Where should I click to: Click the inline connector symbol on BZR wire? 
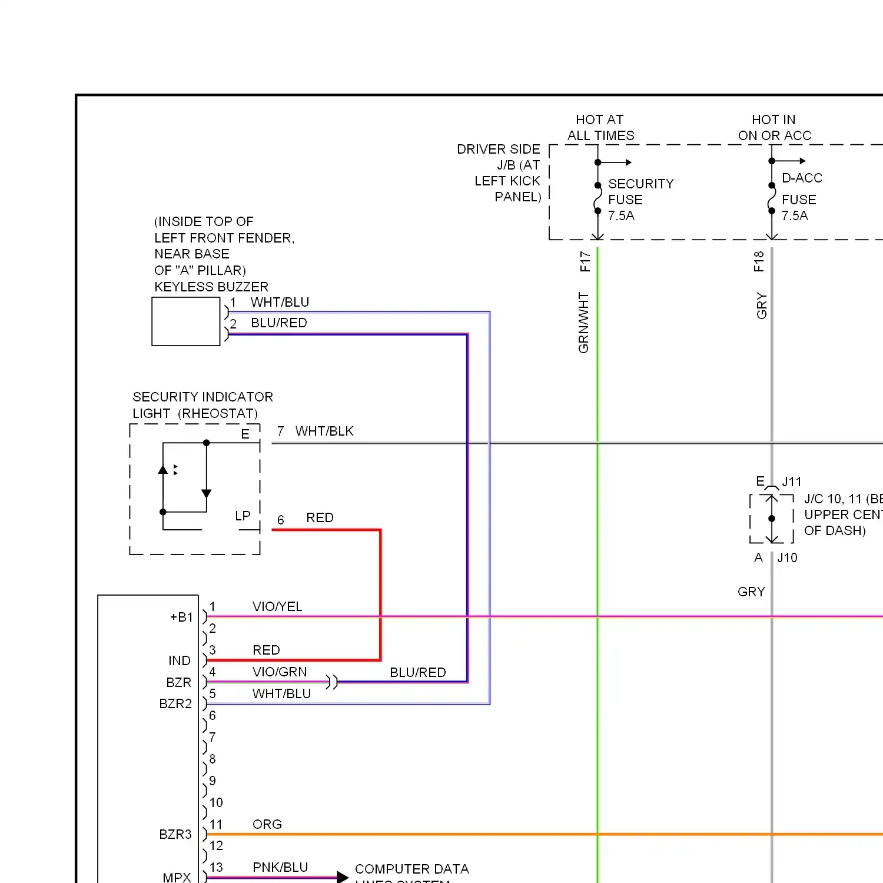tap(332, 682)
